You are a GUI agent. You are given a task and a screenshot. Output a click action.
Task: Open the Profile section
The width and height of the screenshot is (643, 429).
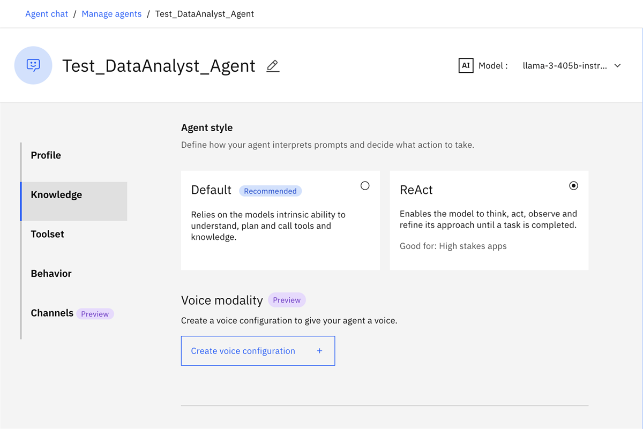point(46,155)
